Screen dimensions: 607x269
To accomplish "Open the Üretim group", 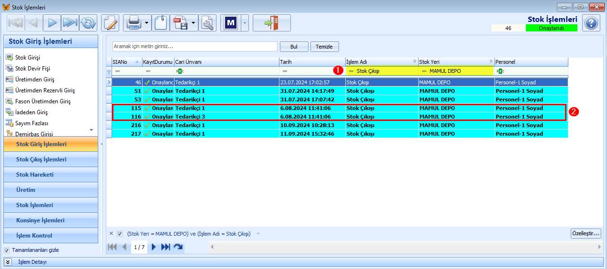I will 51,190.
